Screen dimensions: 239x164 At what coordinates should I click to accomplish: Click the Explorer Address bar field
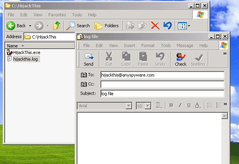[49, 37]
